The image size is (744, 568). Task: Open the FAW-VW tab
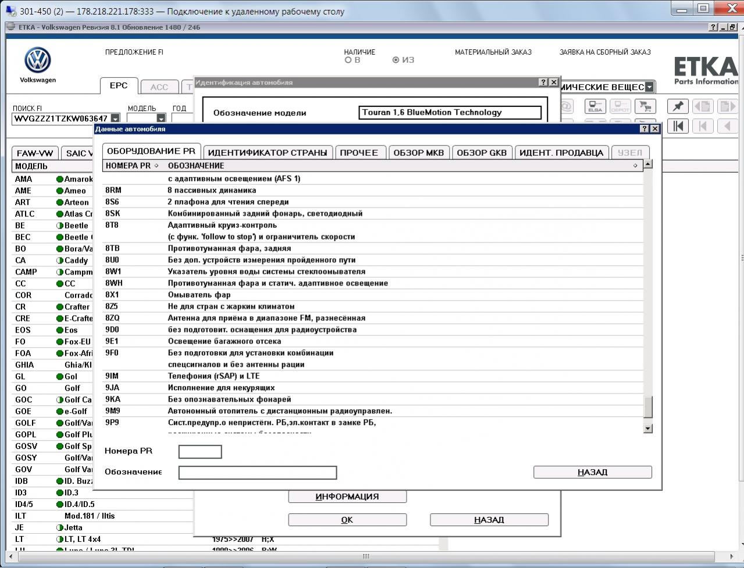pos(35,153)
